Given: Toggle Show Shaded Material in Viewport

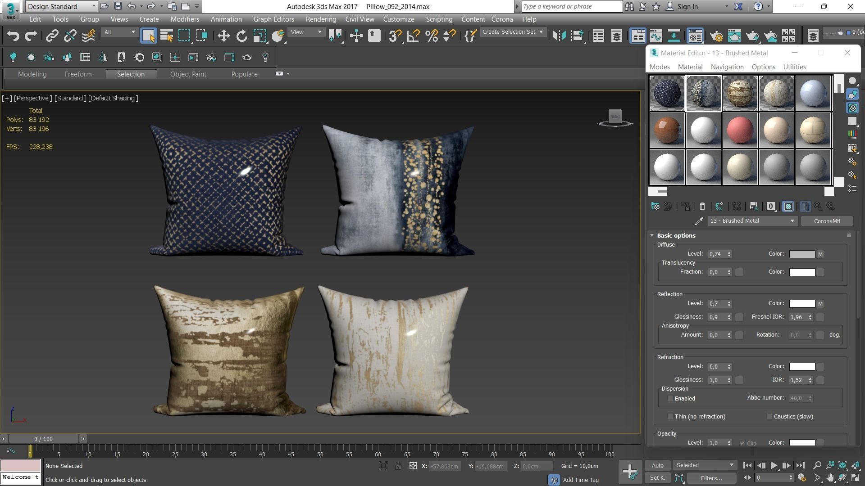Looking at the screenshot, I should click(788, 207).
